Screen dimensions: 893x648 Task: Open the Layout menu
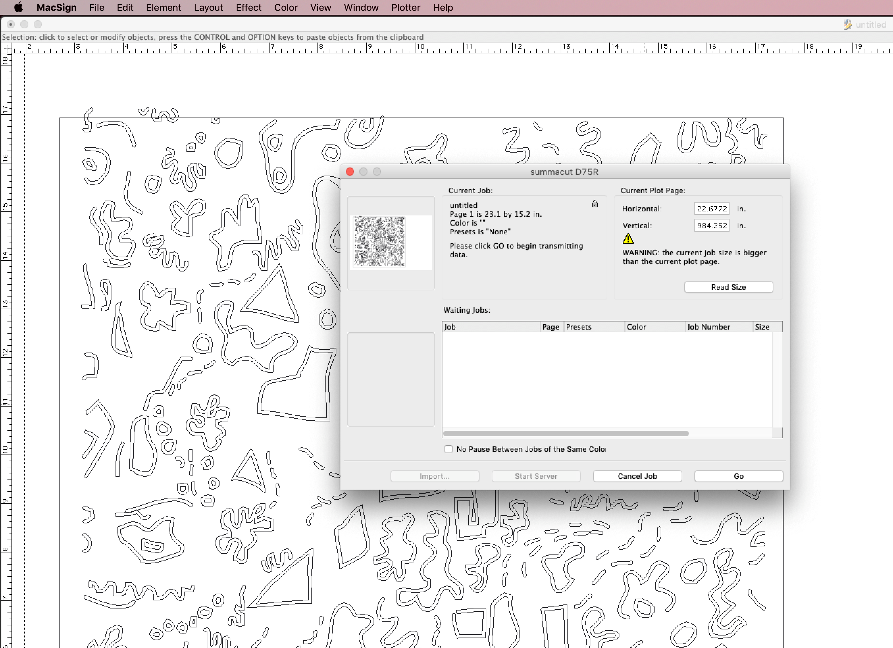click(x=208, y=7)
